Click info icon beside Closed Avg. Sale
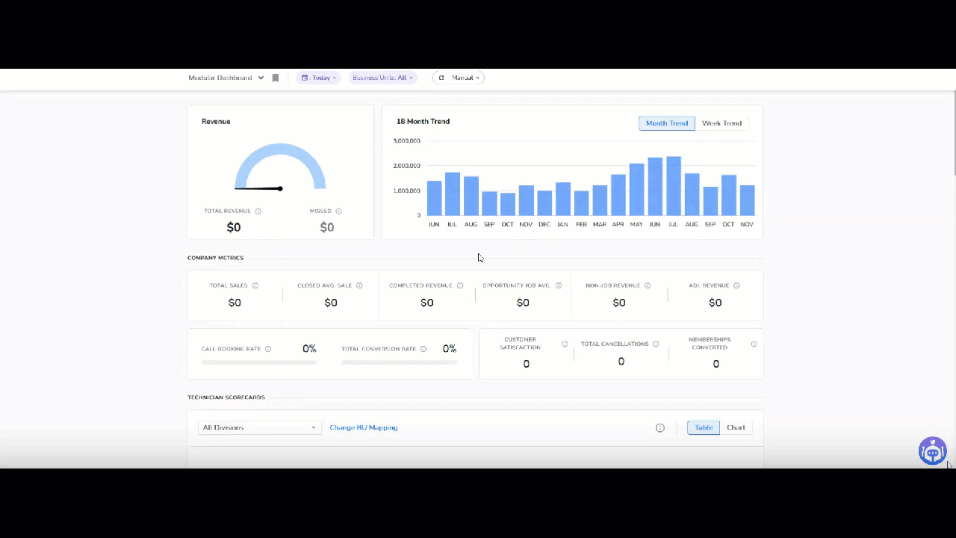 (359, 285)
